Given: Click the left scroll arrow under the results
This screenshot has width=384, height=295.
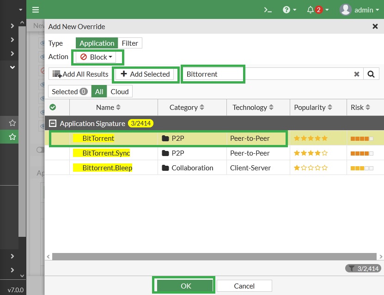Looking at the screenshot, I should click(48, 257).
